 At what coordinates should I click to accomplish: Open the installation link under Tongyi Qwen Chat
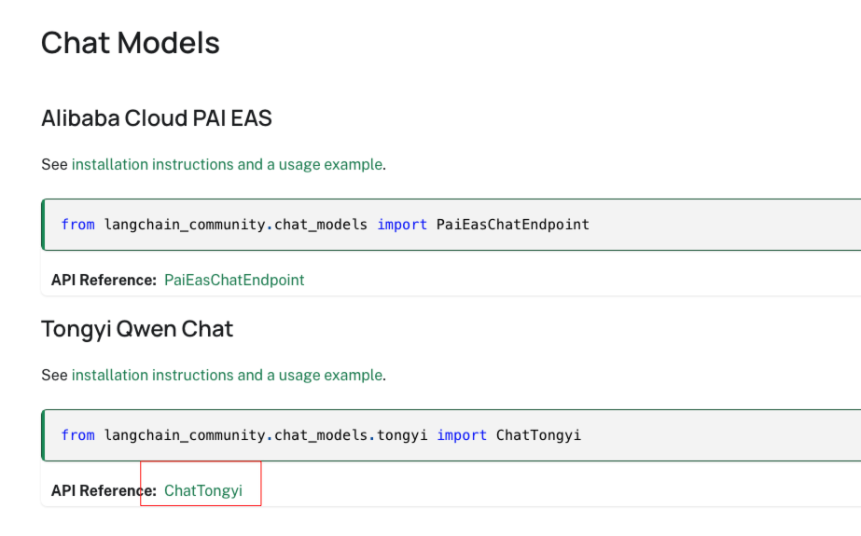point(227,375)
